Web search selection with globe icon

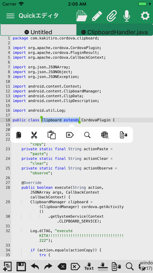[105, 135]
